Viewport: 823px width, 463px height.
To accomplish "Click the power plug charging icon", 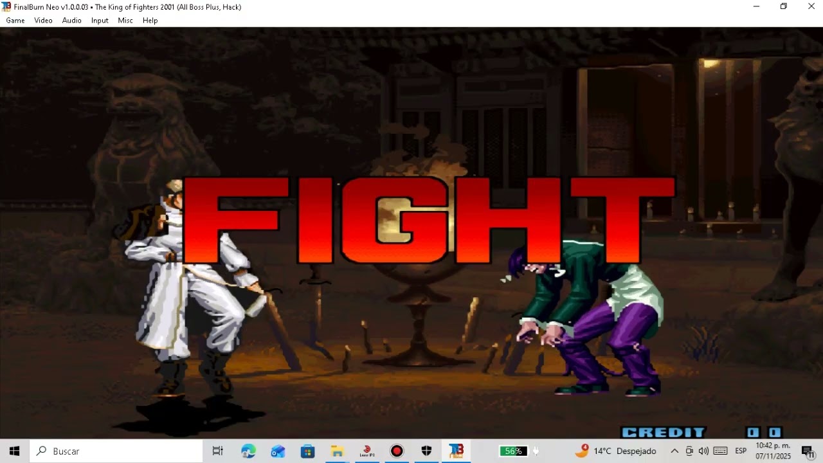I will (x=535, y=451).
